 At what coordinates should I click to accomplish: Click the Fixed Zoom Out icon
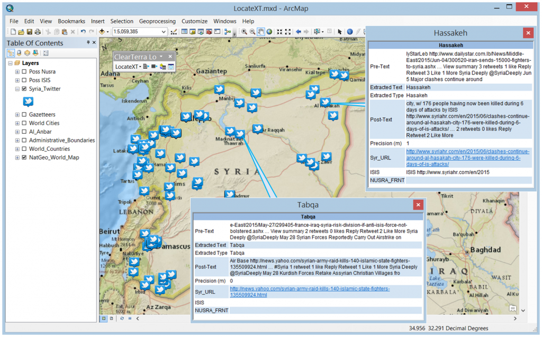(x=287, y=32)
